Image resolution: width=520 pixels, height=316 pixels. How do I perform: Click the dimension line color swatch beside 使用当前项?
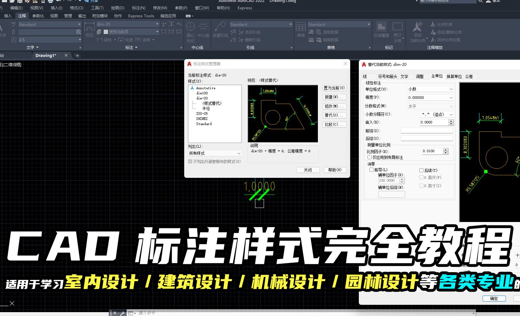pyautogui.click(x=106, y=31)
